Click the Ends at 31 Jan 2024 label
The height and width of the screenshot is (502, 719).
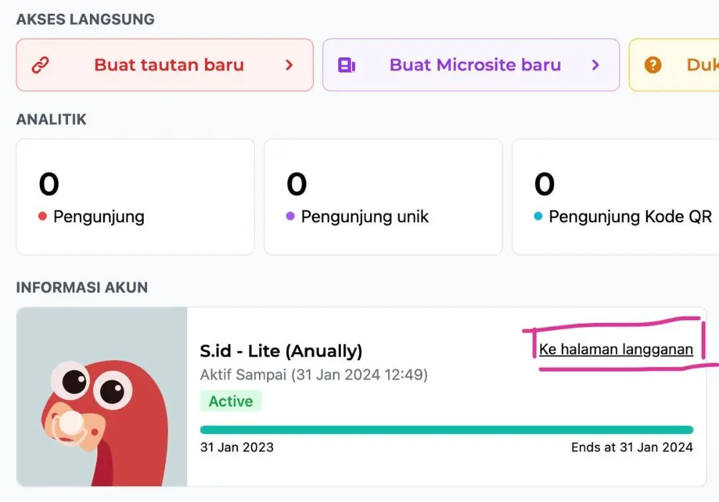click(x=632, y=447)
